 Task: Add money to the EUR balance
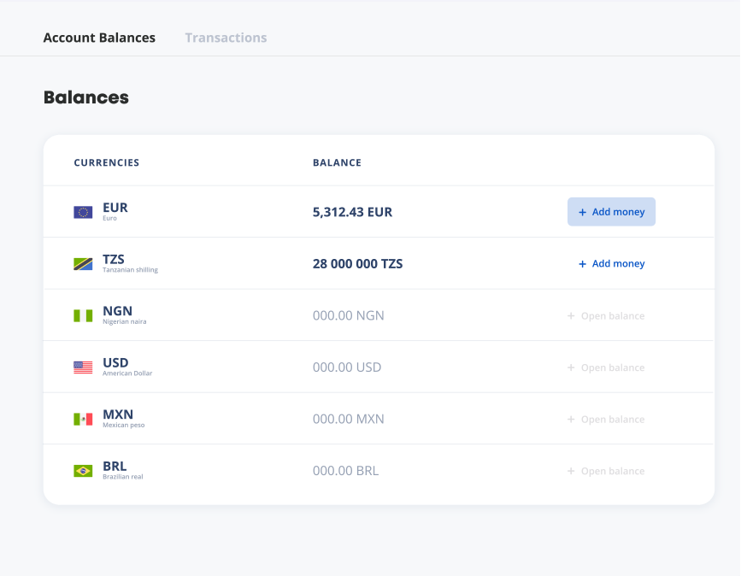pos(611,212)
